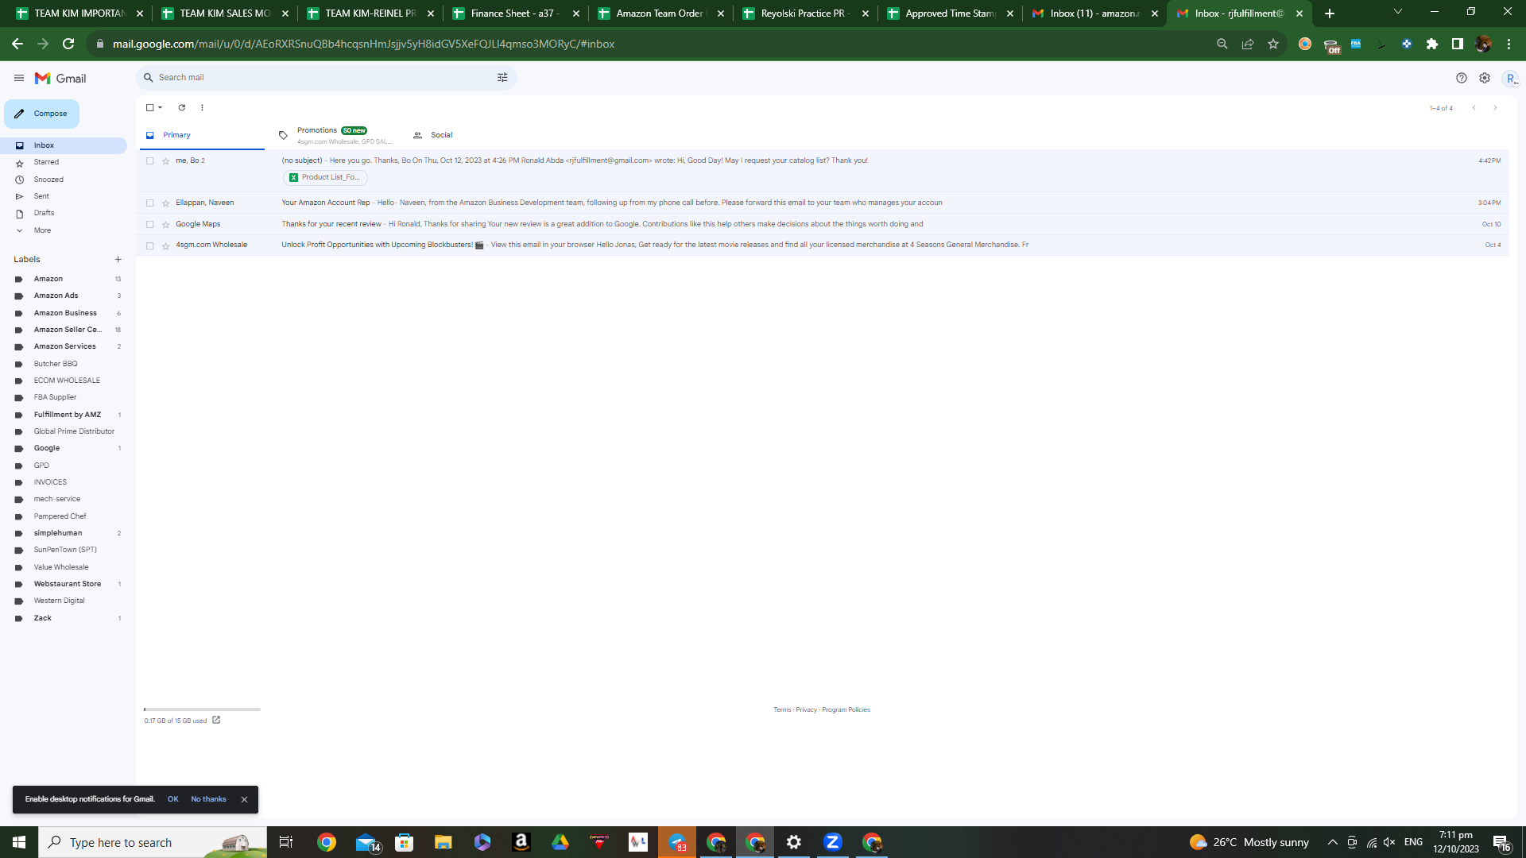This screenshot has height=858, width=1526.
Task: Toggle the main menu hamburger icon
Action: click(19, 78)
